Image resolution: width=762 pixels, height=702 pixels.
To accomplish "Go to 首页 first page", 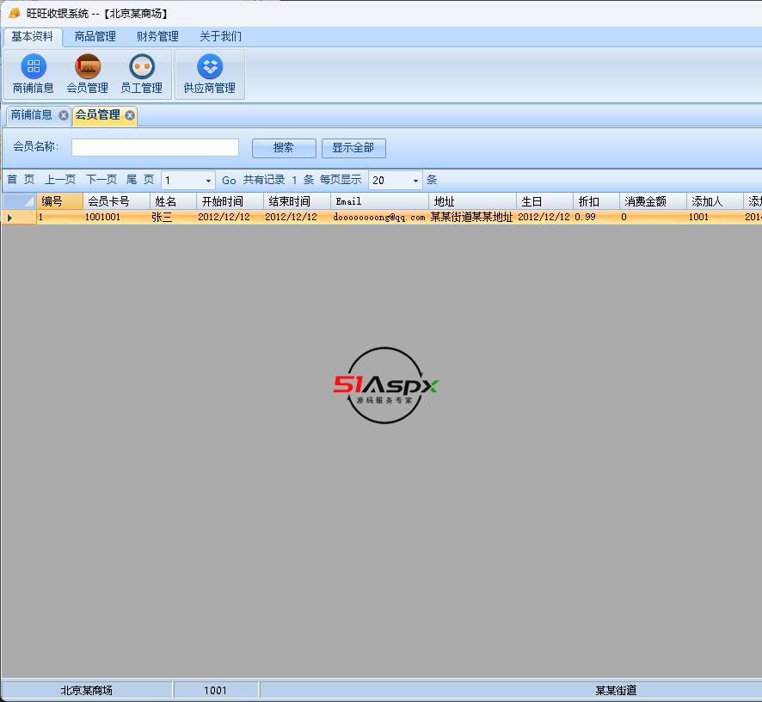I will [x=21, y=180].
